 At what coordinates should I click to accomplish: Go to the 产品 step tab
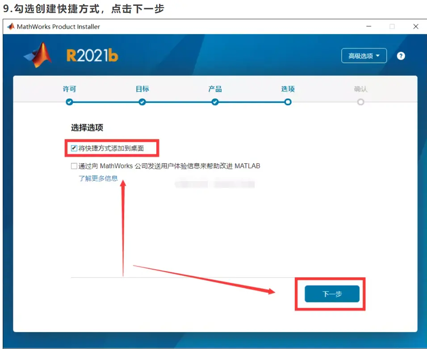pyautogui.click(x=215, y=89)
